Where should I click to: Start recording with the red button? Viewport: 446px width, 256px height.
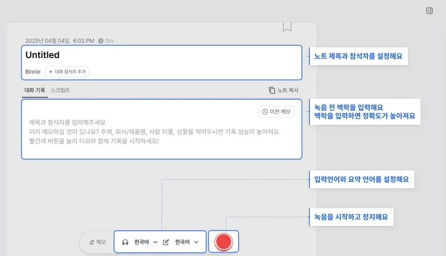[224, 242]
